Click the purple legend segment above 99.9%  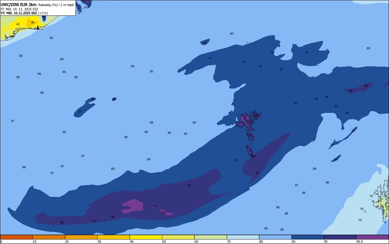372,237
